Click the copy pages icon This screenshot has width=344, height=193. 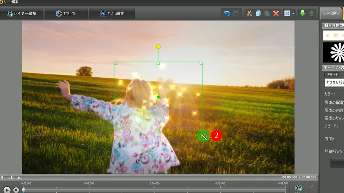pyautogui.click(x=258, y=13)
